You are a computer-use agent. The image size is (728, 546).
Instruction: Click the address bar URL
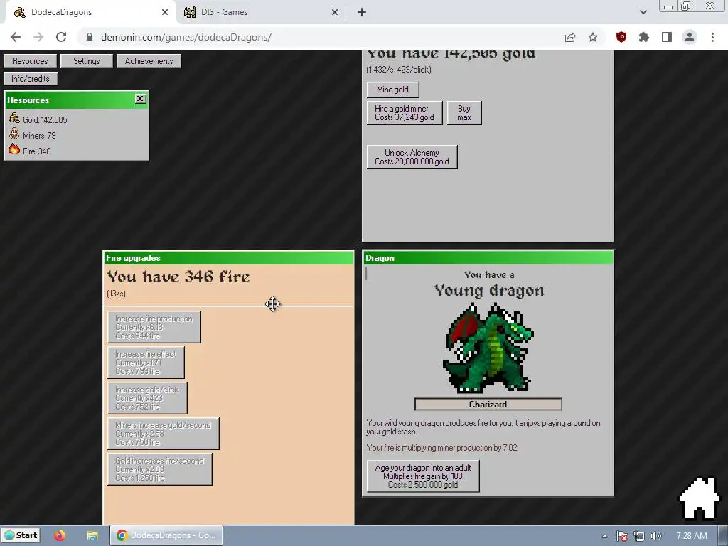[186, 37]
